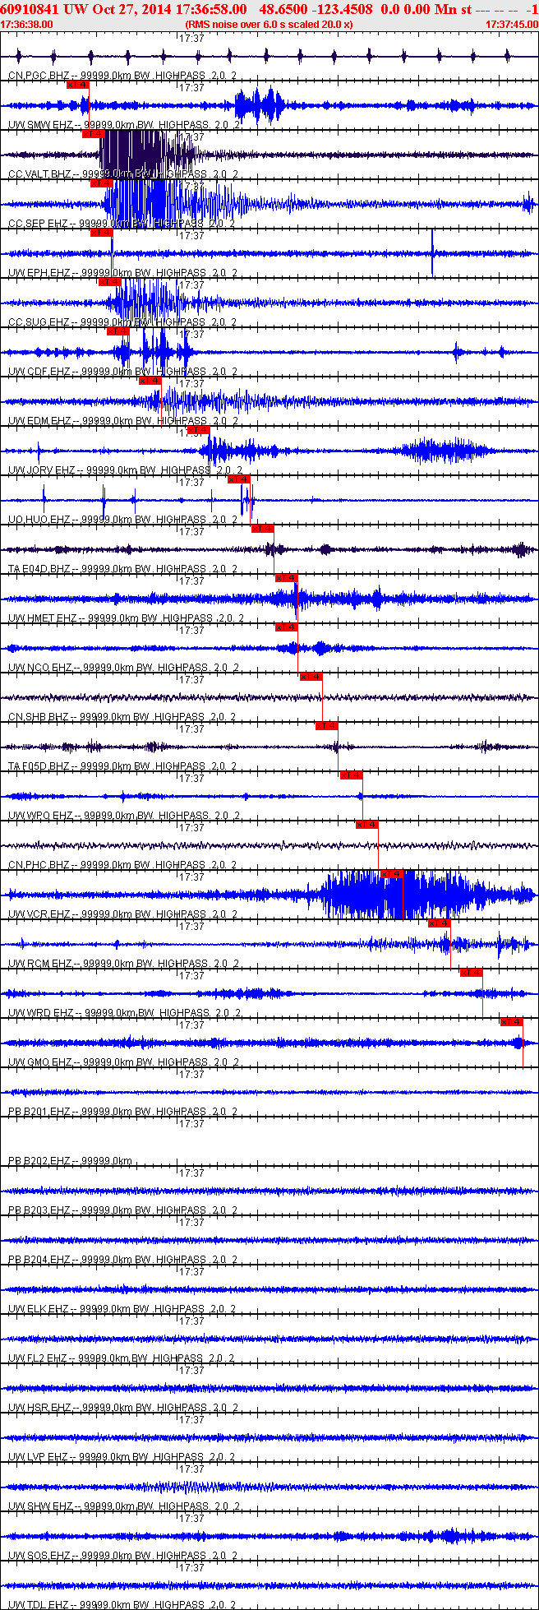Click the red arrival flag on UW.WPO.EHZ trace
This screenshot has width=539, height=1610.
pos(351,775)
